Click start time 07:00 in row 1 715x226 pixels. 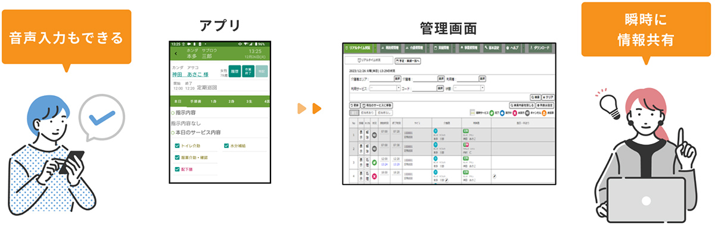(384, 131)
